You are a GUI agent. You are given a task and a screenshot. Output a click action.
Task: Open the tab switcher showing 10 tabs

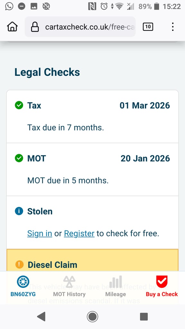pyautogui.click(x=148, y=27)
